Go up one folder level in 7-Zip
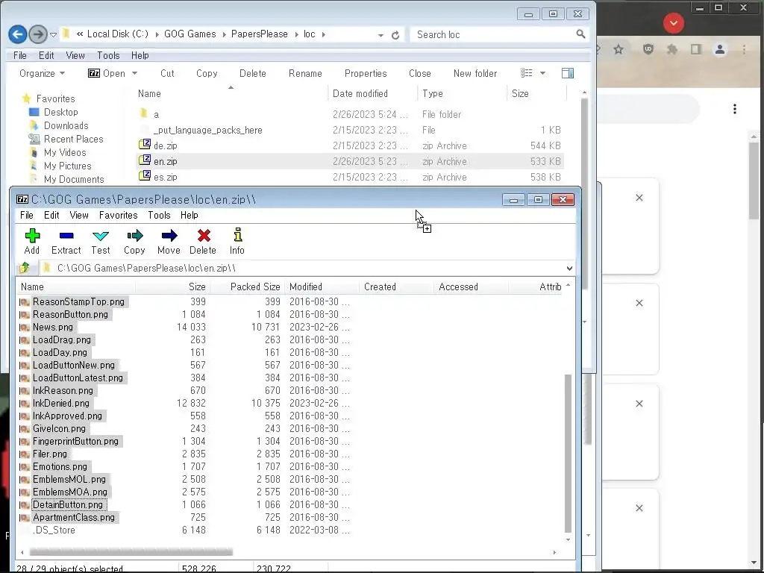Screen dimensions: 764x573 pos(25,268)
